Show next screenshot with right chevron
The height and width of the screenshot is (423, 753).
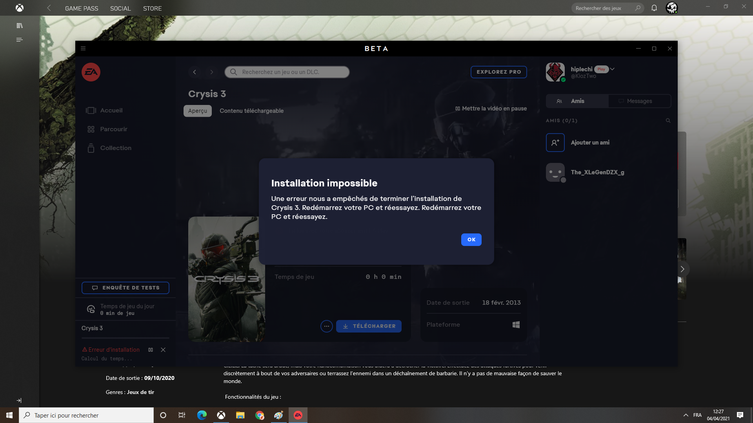click(682, 269)
